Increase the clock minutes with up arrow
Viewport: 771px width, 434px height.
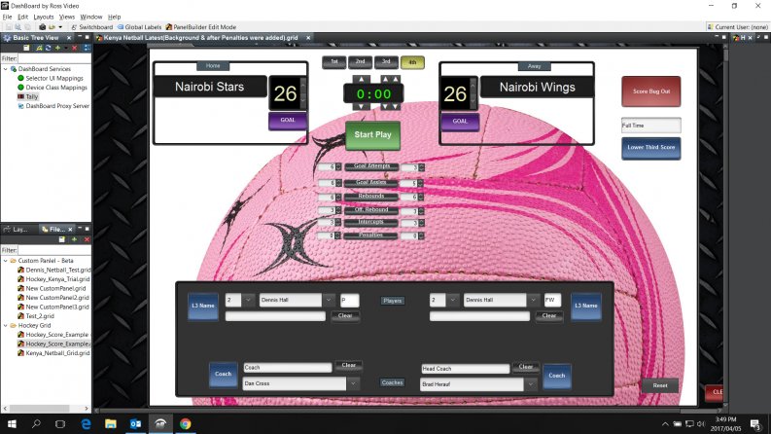[361, 79]
